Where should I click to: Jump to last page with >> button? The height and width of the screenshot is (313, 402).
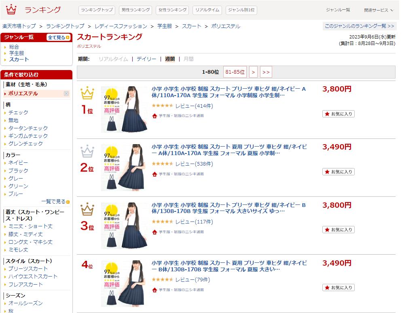[266, 72]
